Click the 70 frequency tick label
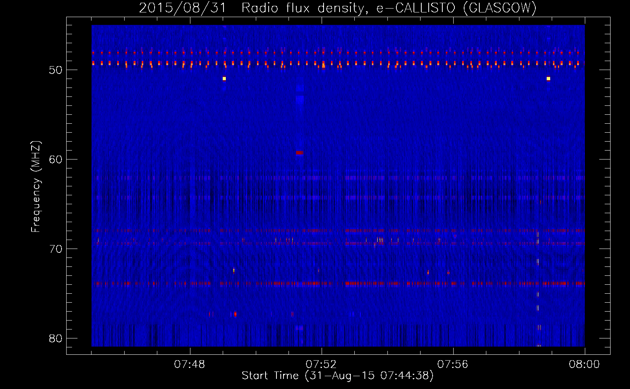 (56, 249)
